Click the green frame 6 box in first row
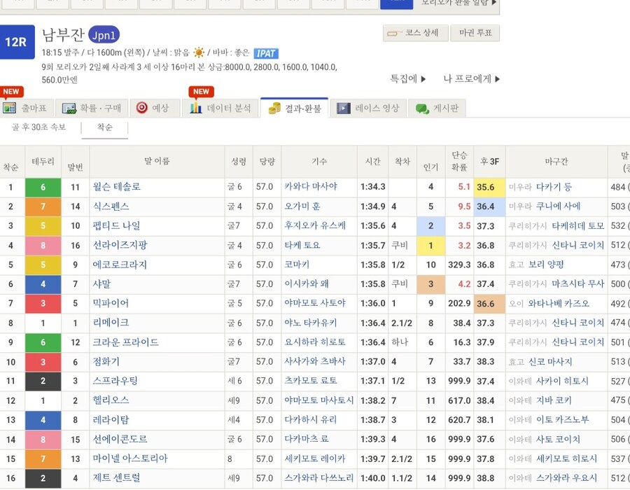The image size is (630, 490). pos(43,188)
